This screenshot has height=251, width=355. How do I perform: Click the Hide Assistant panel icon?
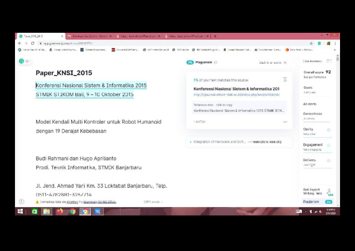[x=329, y=61]
